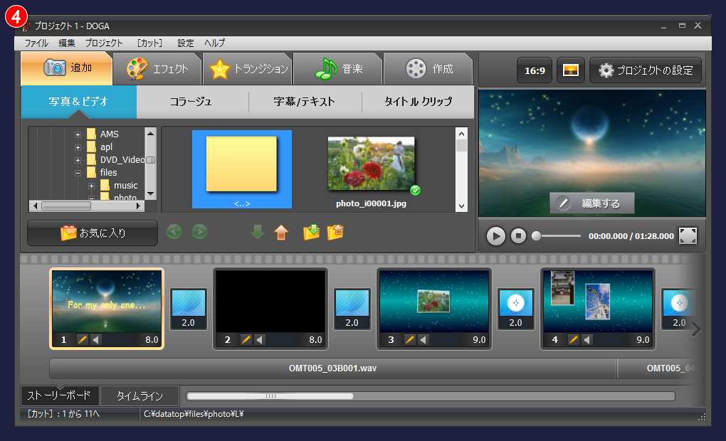Click the green down-arrow add file icon
726x441 pixels.
click(257, 232)
